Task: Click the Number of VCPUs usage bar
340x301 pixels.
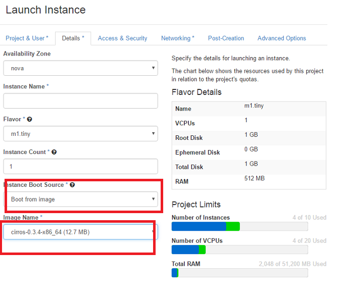Action: (x=239, y=249)
